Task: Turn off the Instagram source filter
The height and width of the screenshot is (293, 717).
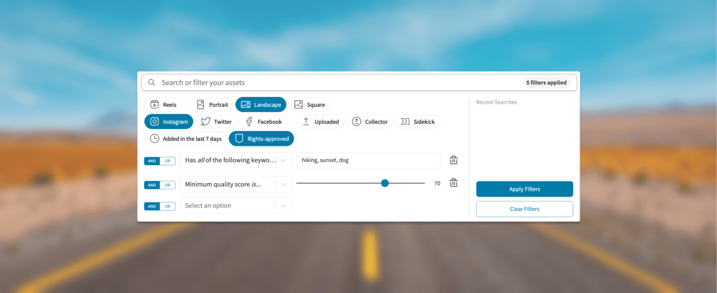Action: pos(169,122)
